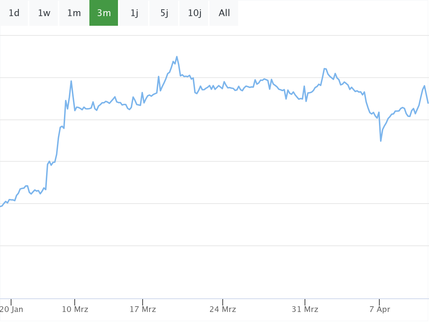Viewport: 429px width, 322px height.
Task: Click the 10 Mrz axis label
Action: click(75, 309)
